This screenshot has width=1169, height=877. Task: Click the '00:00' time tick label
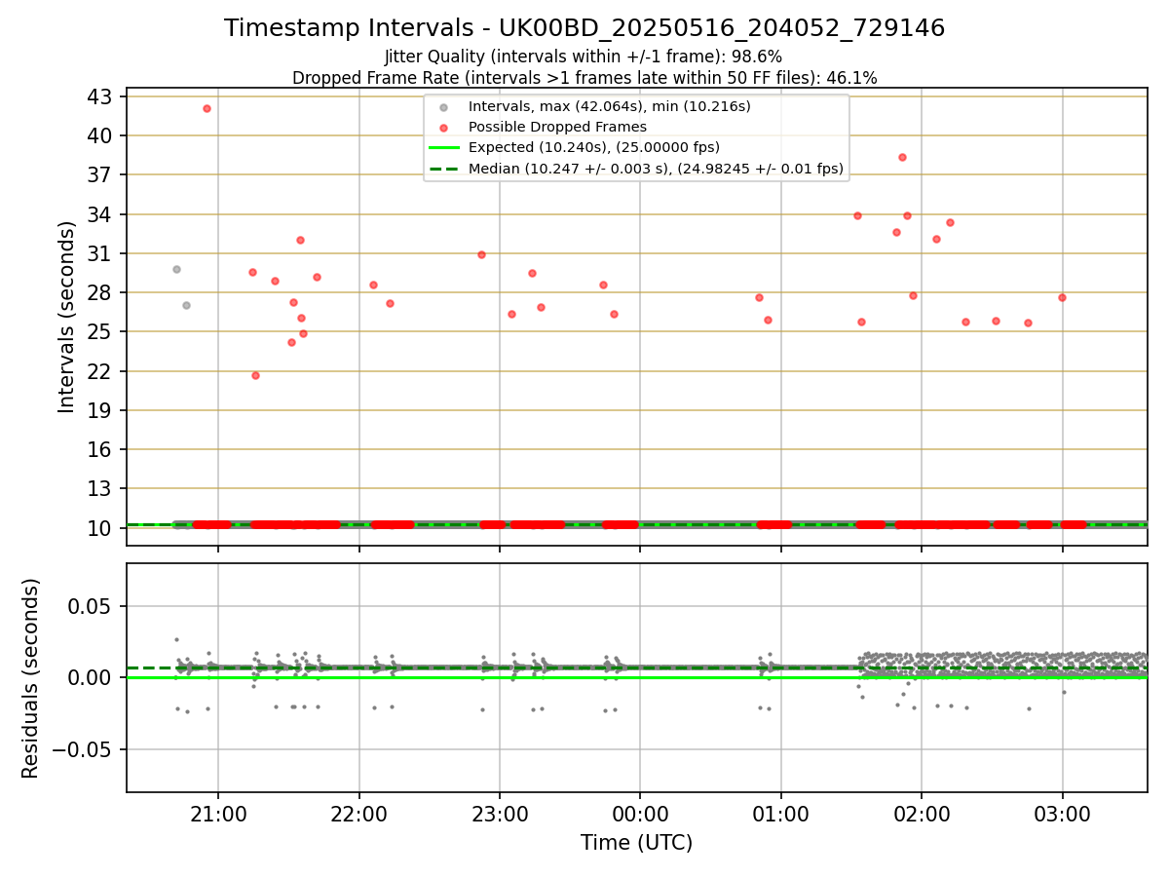(x=640, y=813)
